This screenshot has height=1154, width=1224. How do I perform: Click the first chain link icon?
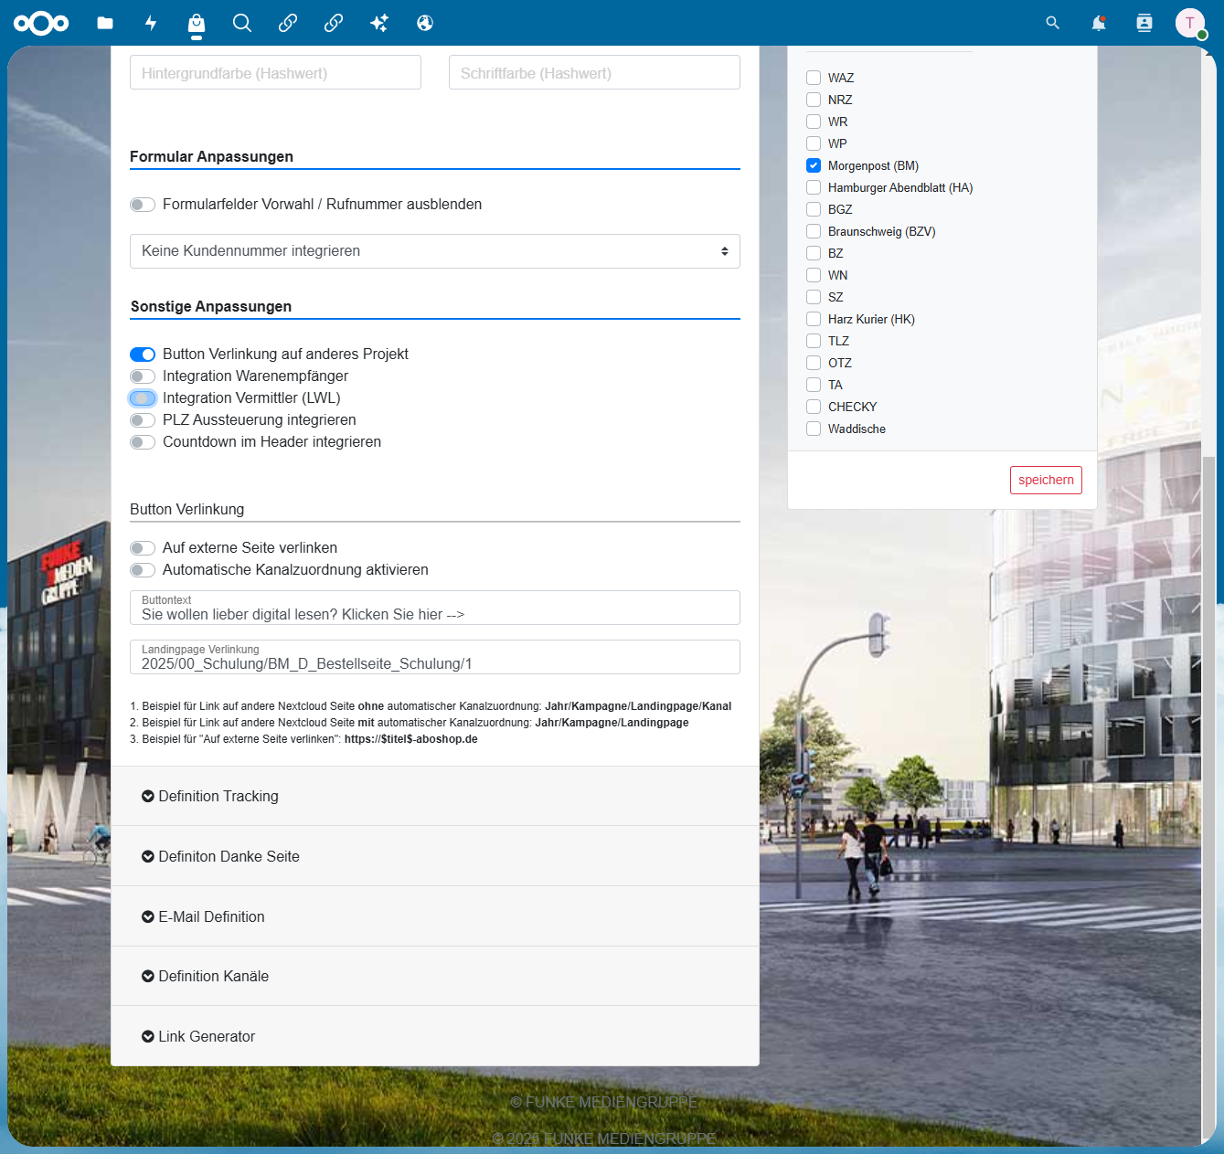(288, 23)
